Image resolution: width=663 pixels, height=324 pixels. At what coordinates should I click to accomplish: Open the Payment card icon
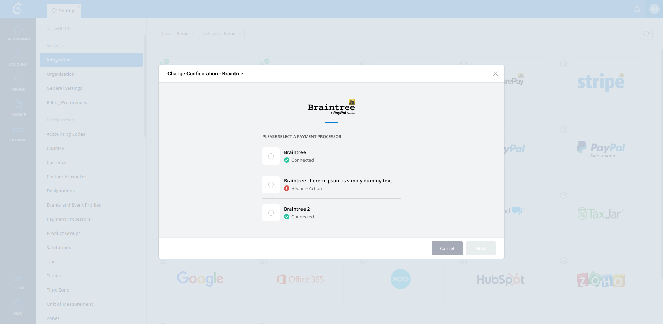click(x=18, y=131)
